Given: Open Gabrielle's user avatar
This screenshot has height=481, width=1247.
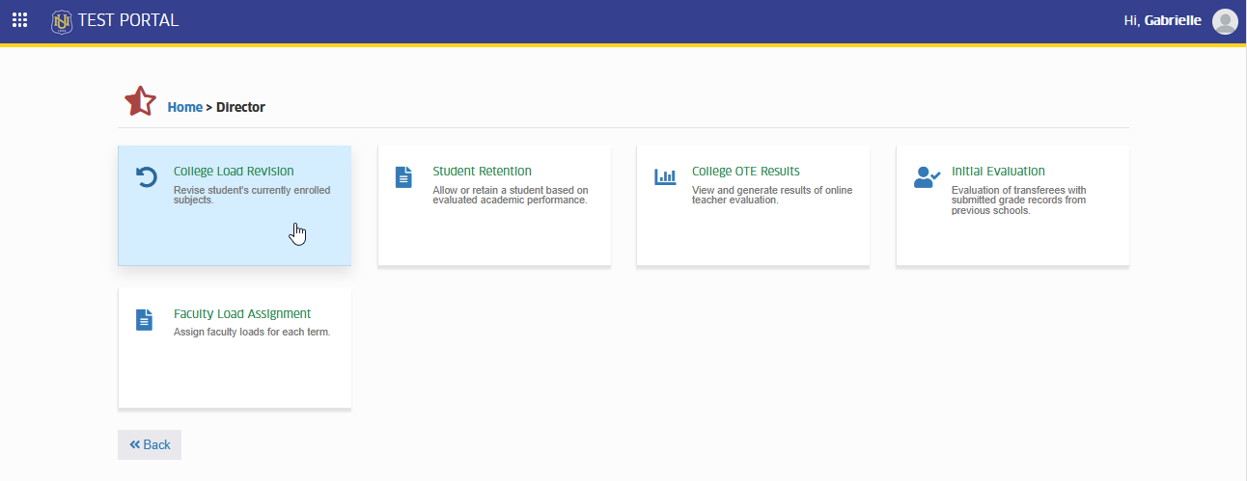Looking at the screenshot, I should 1225,21.
